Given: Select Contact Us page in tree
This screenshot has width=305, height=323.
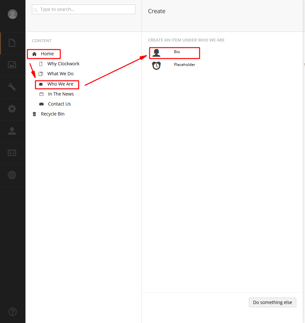Looking at the screenshot, I should [59, 104].
